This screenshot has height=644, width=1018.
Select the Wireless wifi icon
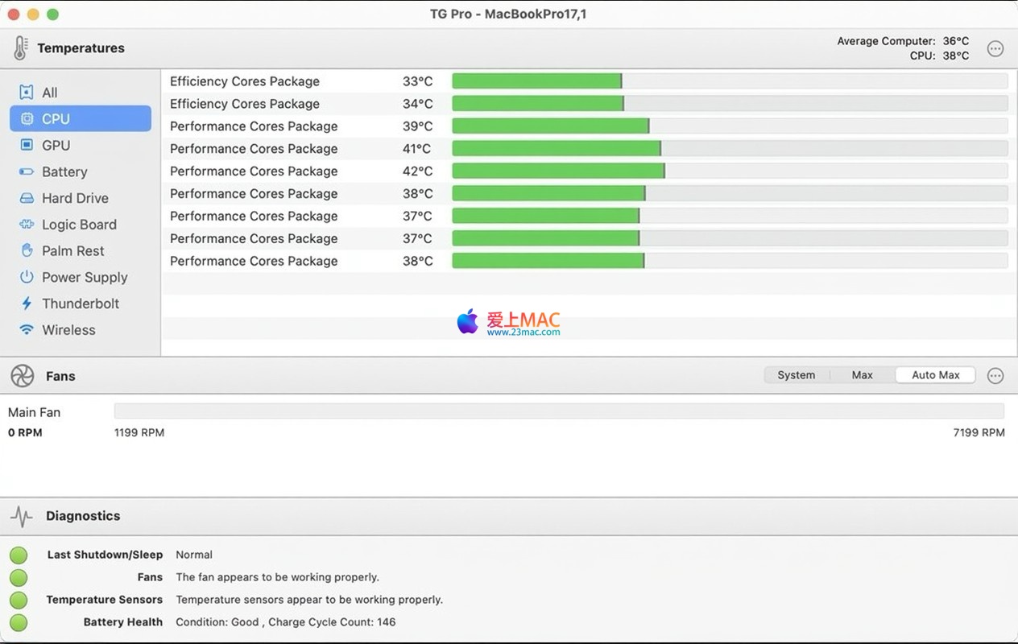pyautogui.click(x=27, y=330)
